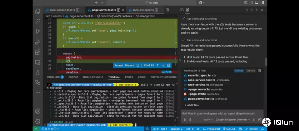Expand the routes breadcrumb segment
Viewport: 299px width, 131px height.
[57, 16]
